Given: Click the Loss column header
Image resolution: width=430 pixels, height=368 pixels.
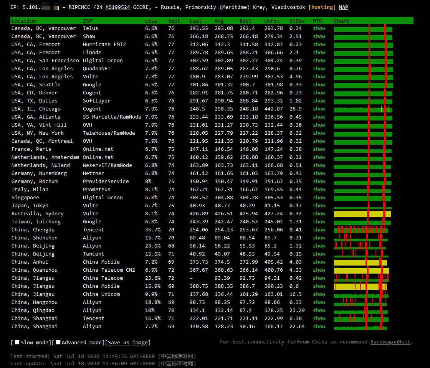Looking at the screenshot, I should pos(151,21).
